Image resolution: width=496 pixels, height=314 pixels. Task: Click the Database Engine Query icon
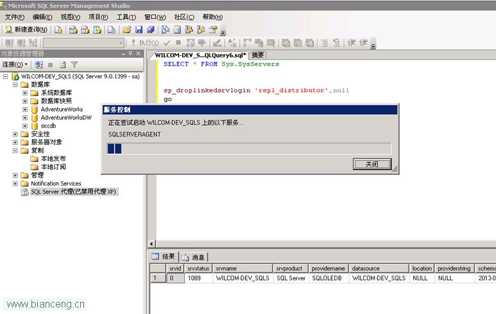pos(58,29)
